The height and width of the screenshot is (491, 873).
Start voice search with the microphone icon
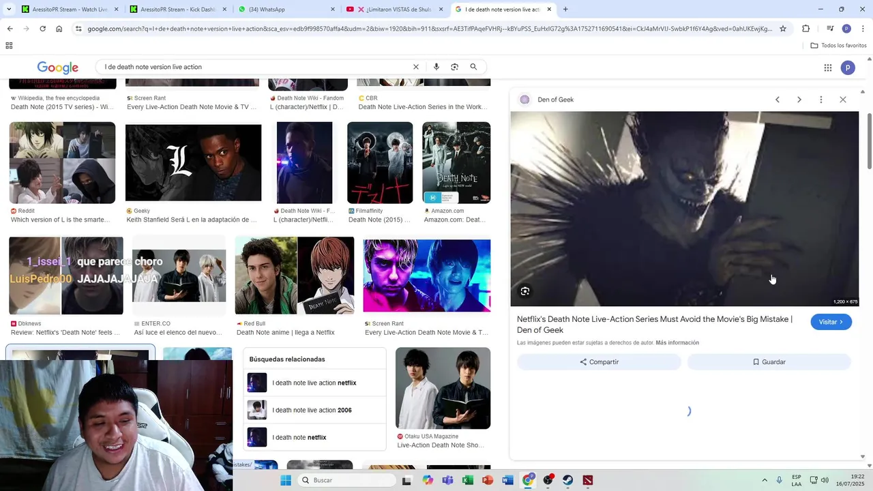(x=436, y=67)
